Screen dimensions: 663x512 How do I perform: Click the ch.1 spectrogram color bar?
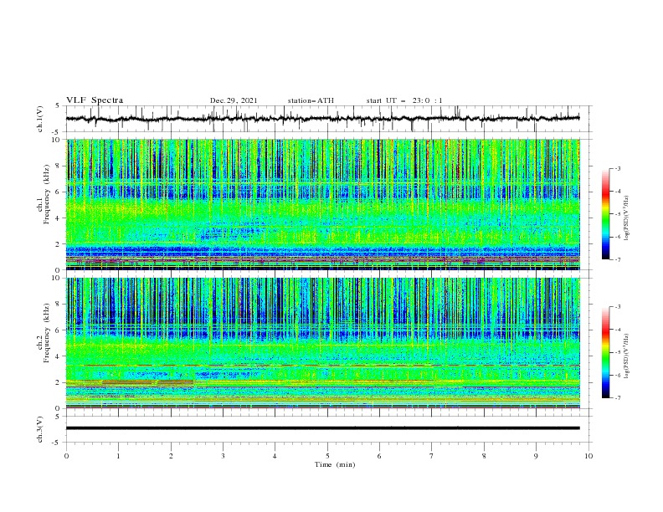(x=605, y=214)
